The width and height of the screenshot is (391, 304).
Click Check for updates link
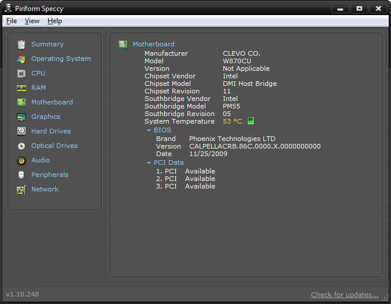pos(345,295)
